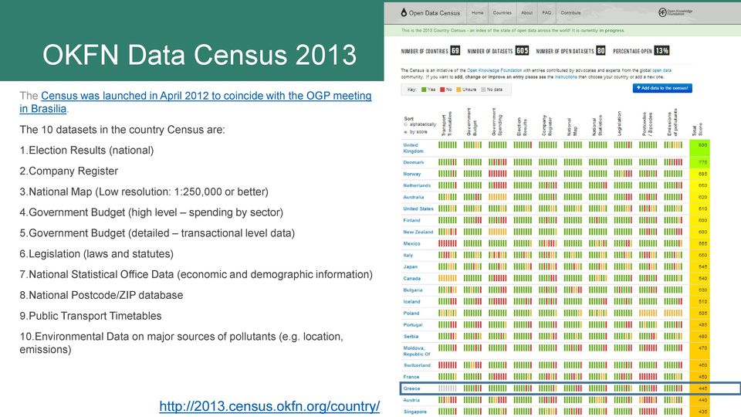Open the highlighted Greece country link
Viewport: 741px width, 417px height.
pyautogui.click(x=411, y=388)
